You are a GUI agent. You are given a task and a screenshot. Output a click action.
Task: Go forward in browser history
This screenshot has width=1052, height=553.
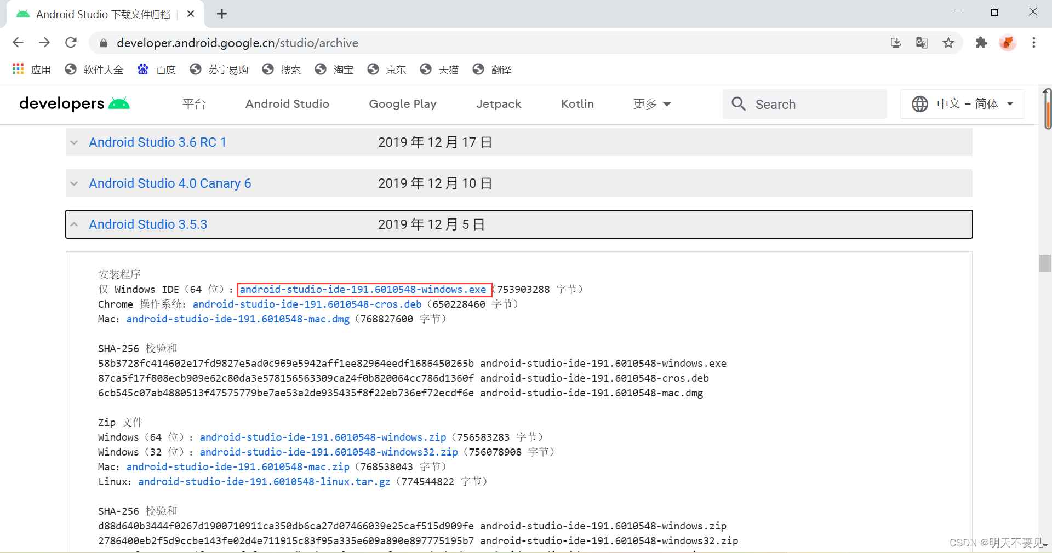click(44, 43)
